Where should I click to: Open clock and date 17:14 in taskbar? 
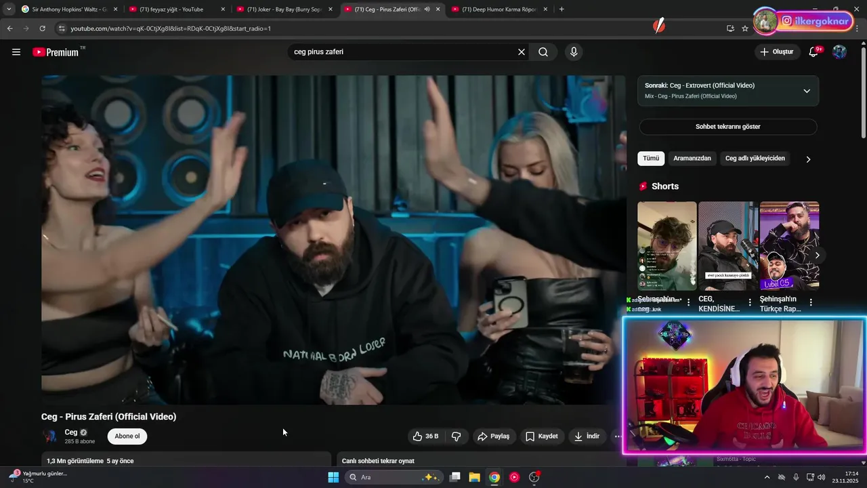847,477
